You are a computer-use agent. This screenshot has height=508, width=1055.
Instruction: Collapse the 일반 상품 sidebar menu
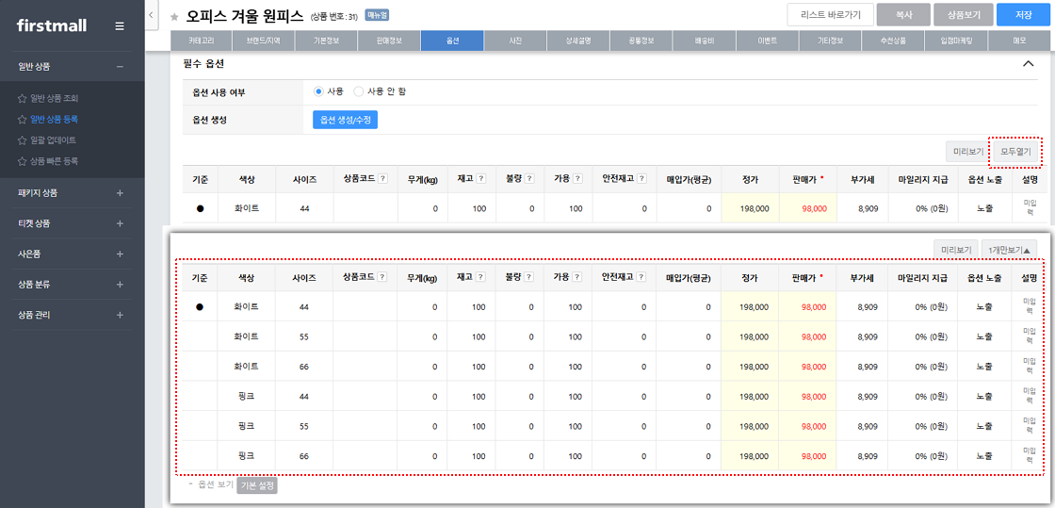[119, 67]
